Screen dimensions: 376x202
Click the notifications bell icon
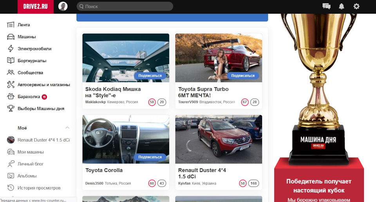342,6
